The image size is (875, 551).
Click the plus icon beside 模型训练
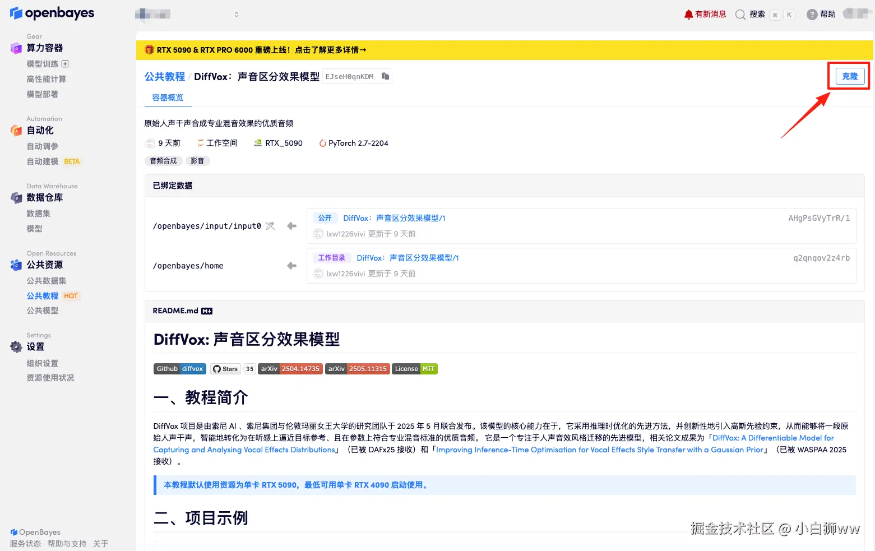pos(65,64)
